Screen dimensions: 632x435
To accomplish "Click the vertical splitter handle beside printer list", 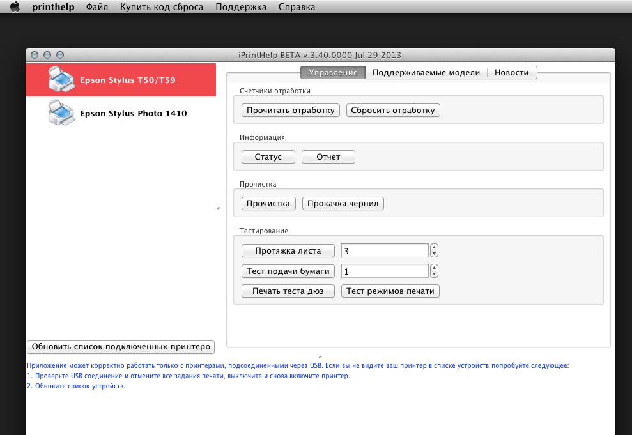I will click(219, 208).
